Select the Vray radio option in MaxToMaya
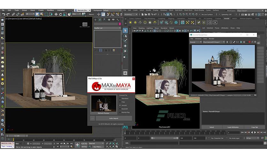The width and height of the screenshot is (267, 154). pyautogui.click(x=120, y=102)
